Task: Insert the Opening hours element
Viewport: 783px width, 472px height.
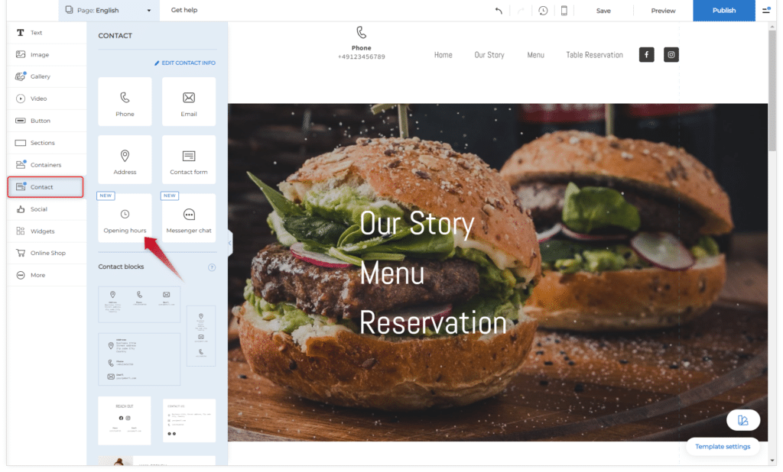Action: [x=125, y=218]
